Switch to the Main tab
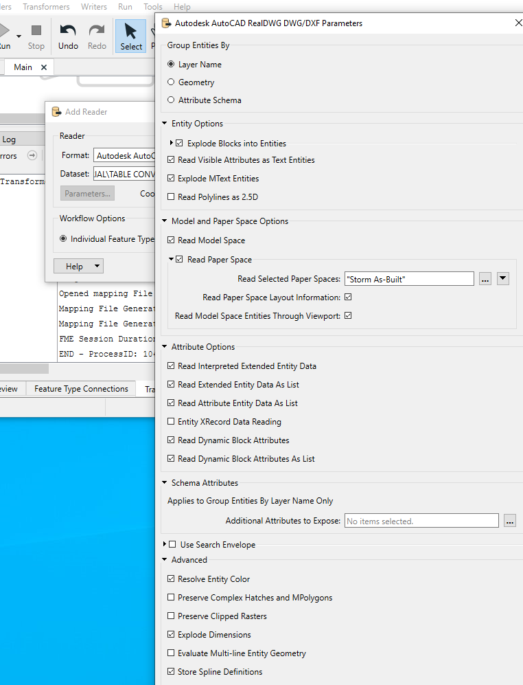 [23, 67]
